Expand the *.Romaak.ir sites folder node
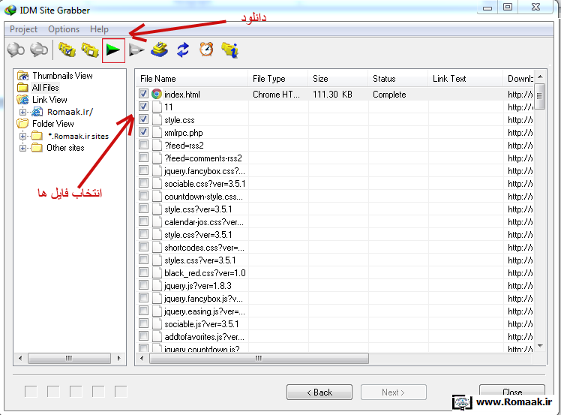 [22, 136]
